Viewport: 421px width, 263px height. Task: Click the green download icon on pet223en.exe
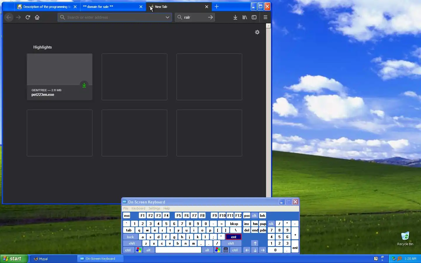[x=84, y=85]
